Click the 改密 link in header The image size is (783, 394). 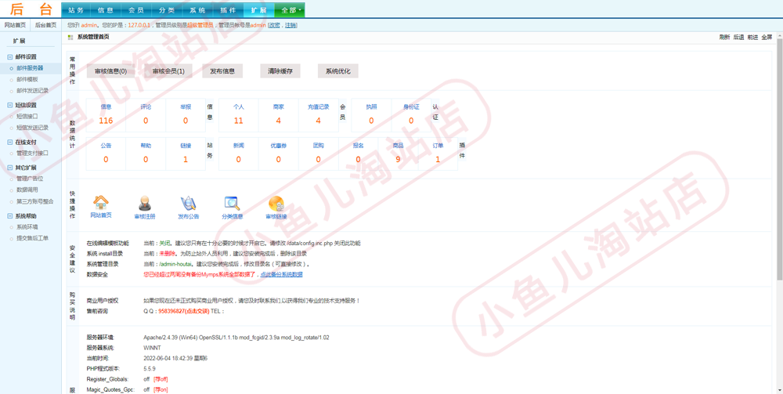tap(274, 25)
